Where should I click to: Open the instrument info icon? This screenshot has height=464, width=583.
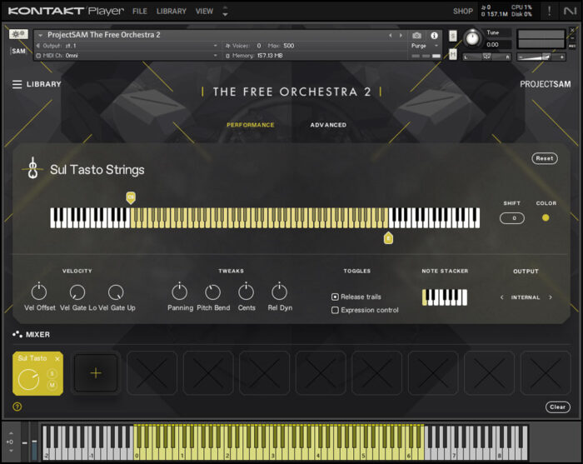click(434, 35)
